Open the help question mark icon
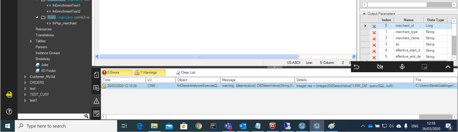The height and width of the screenshot is (132, 458). 9,111
